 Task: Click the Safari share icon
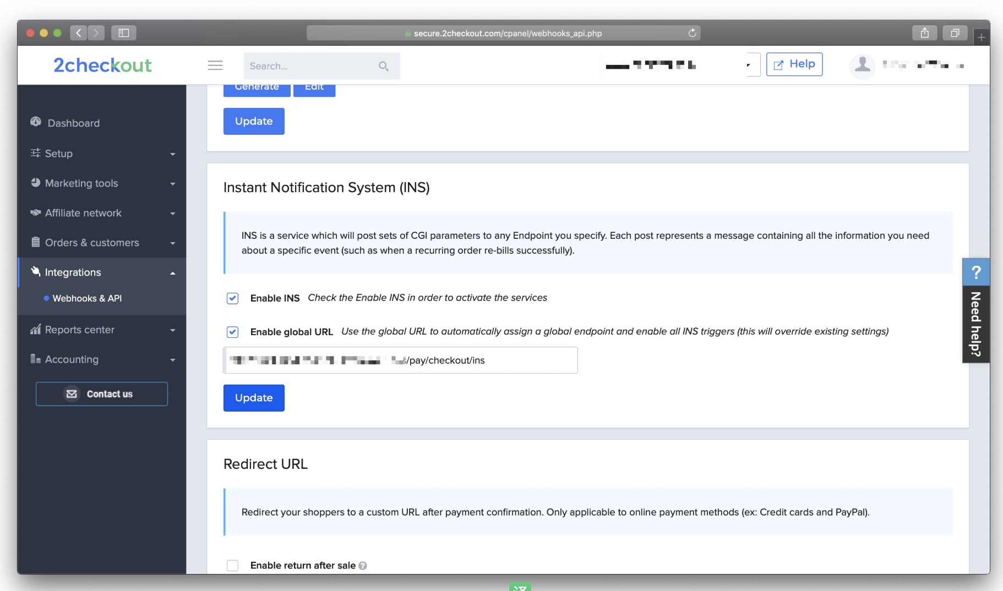pyautogui.click(x=925, y=33)
